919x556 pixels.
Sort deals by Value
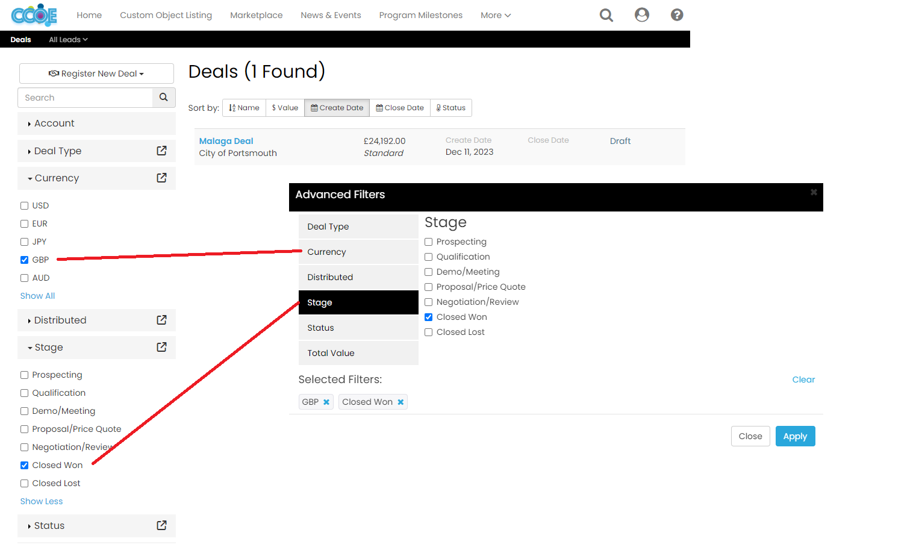coord(285,108)
